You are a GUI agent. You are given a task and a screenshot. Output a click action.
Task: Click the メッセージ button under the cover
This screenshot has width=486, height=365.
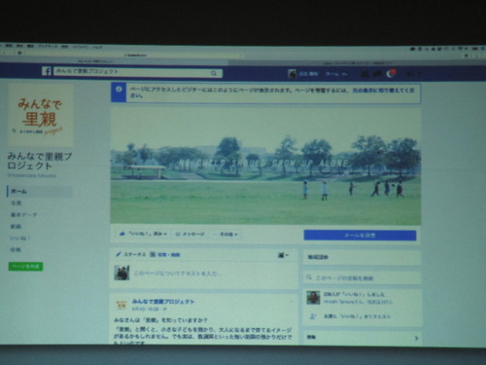191,234
